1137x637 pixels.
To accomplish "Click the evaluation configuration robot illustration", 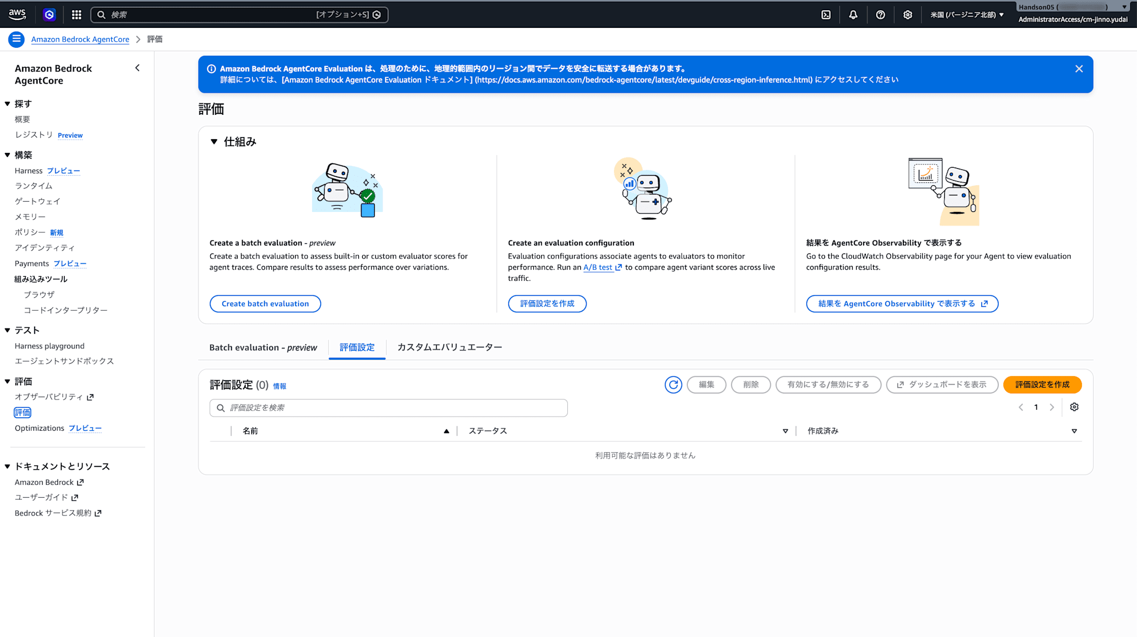I will [x=644, y=189].
